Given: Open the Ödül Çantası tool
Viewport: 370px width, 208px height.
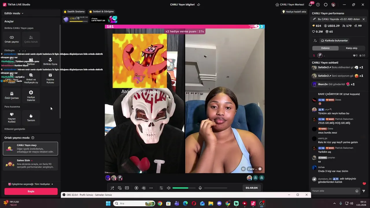Looking at the screenshot, I should pos(12,95).
